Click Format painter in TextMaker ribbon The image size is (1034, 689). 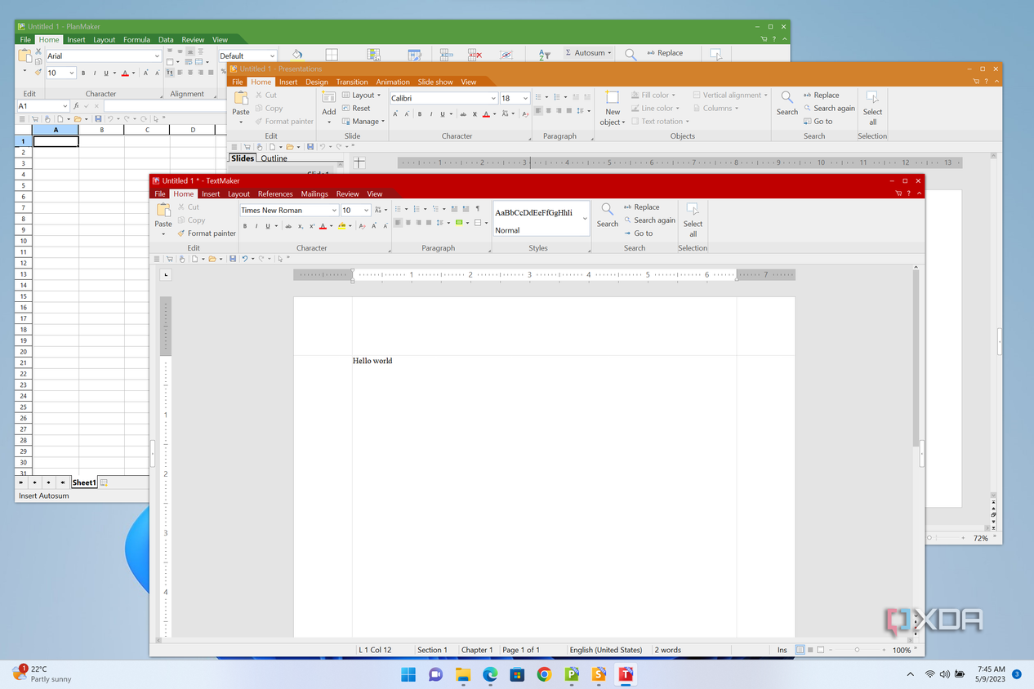point(207,233)
